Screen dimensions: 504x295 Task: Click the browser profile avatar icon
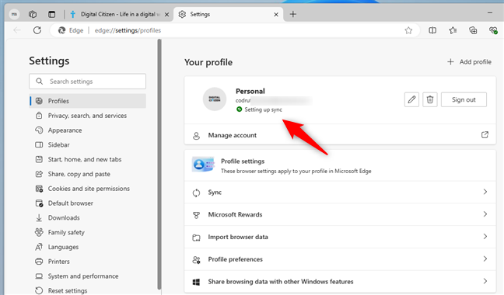(x=14, y=14)
